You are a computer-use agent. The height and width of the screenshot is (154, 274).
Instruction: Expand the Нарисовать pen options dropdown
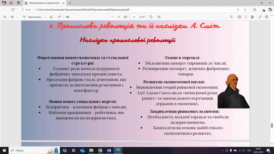(45, 17)
